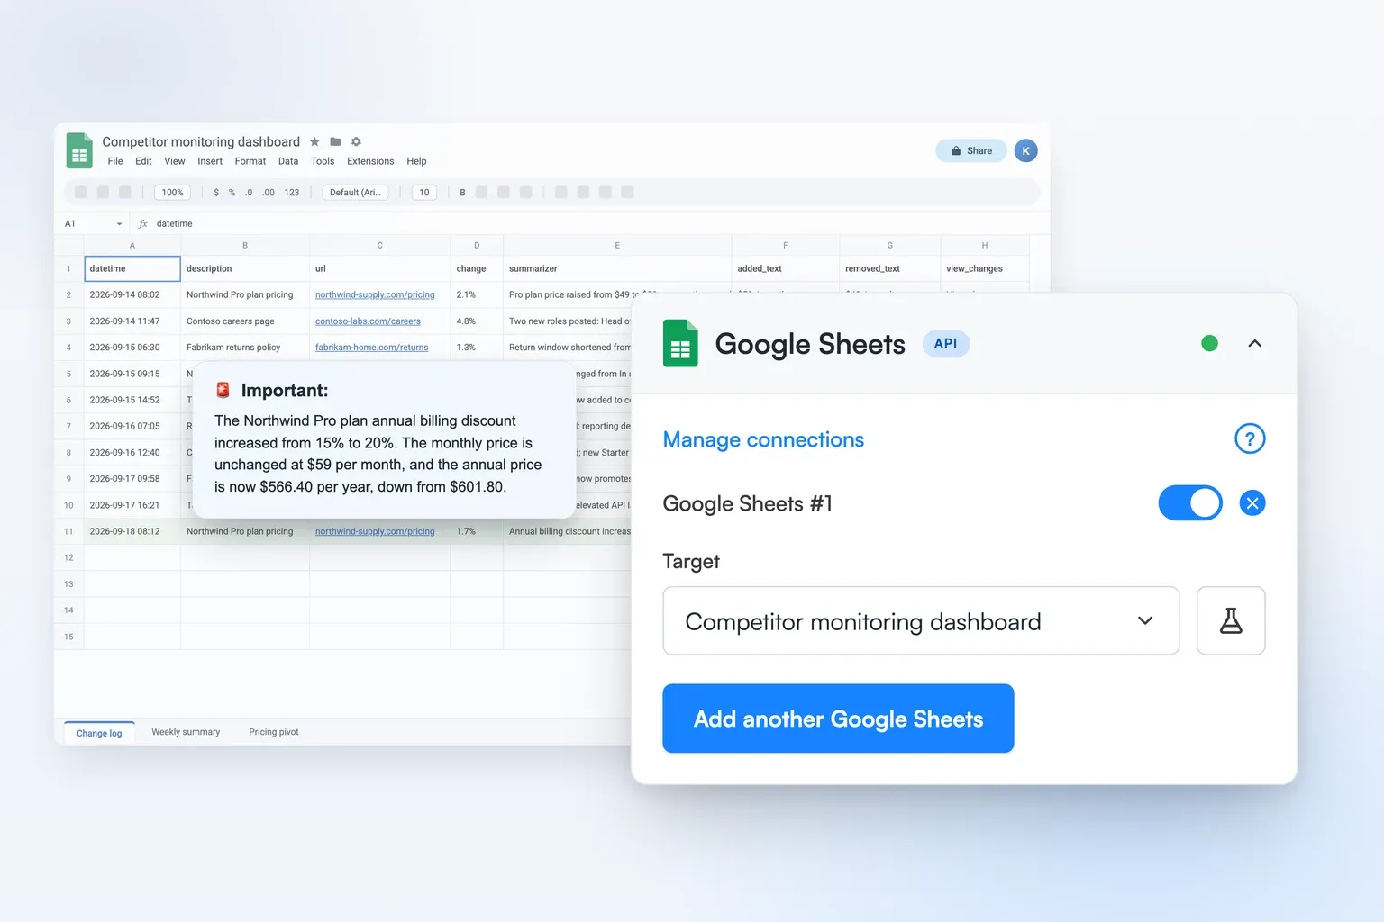Click the gear icon next to document title
Image resolution: width=1384 pixels, height=922 pixels.
pyautogui.click(x=356, y=141)
